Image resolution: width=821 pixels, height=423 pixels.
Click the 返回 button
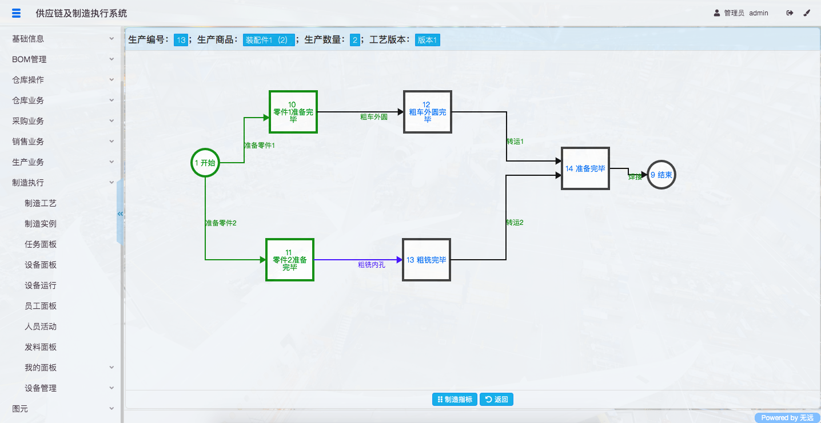496,400
